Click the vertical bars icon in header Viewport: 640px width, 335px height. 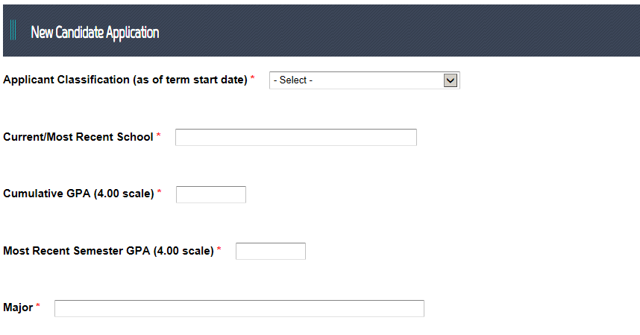tap(13, 31)
